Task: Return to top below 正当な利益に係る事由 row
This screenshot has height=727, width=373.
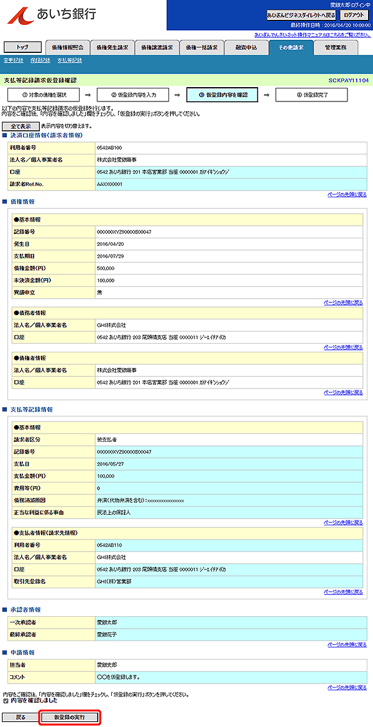Action: coord(343,522)
